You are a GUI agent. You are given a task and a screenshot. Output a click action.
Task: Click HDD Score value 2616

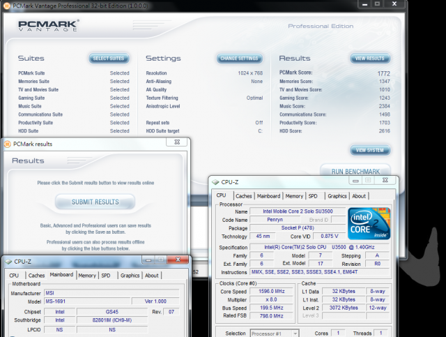[385, 131]
